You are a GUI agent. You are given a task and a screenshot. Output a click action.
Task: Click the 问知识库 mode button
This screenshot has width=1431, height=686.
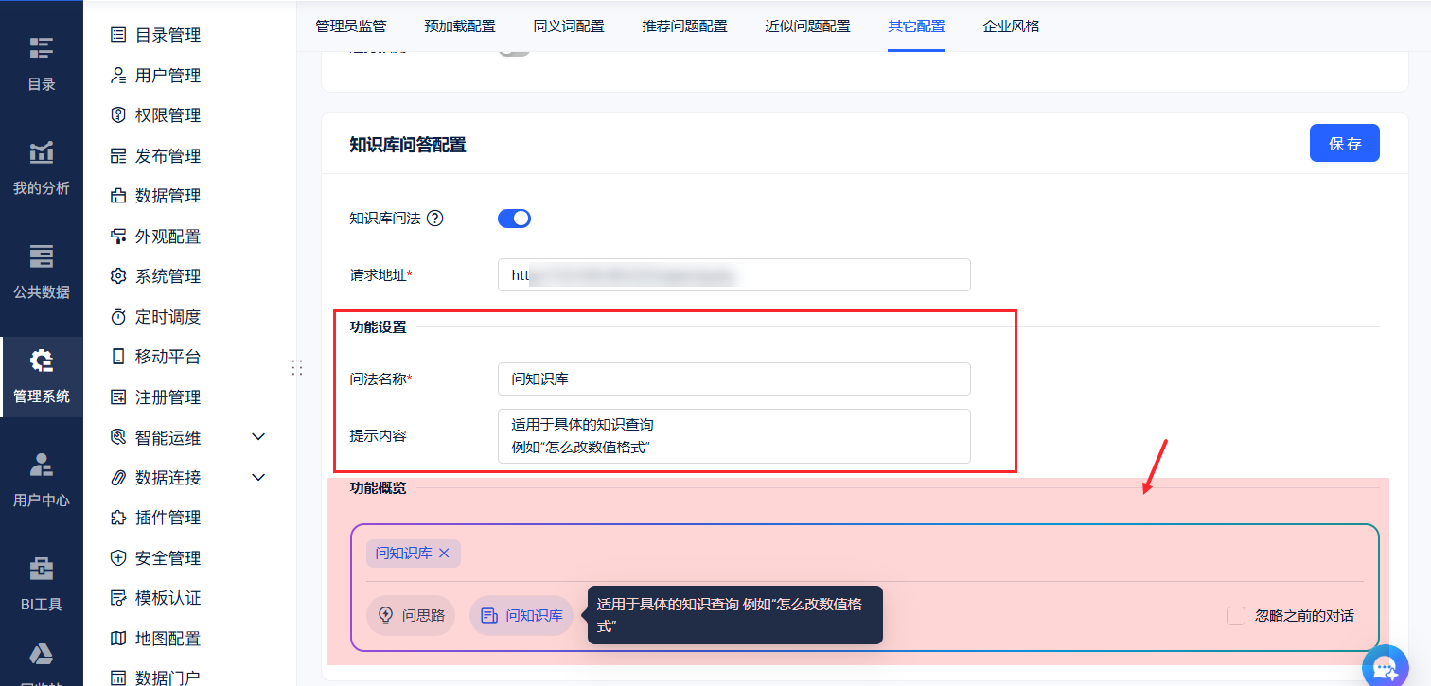(x=521, y=616)
